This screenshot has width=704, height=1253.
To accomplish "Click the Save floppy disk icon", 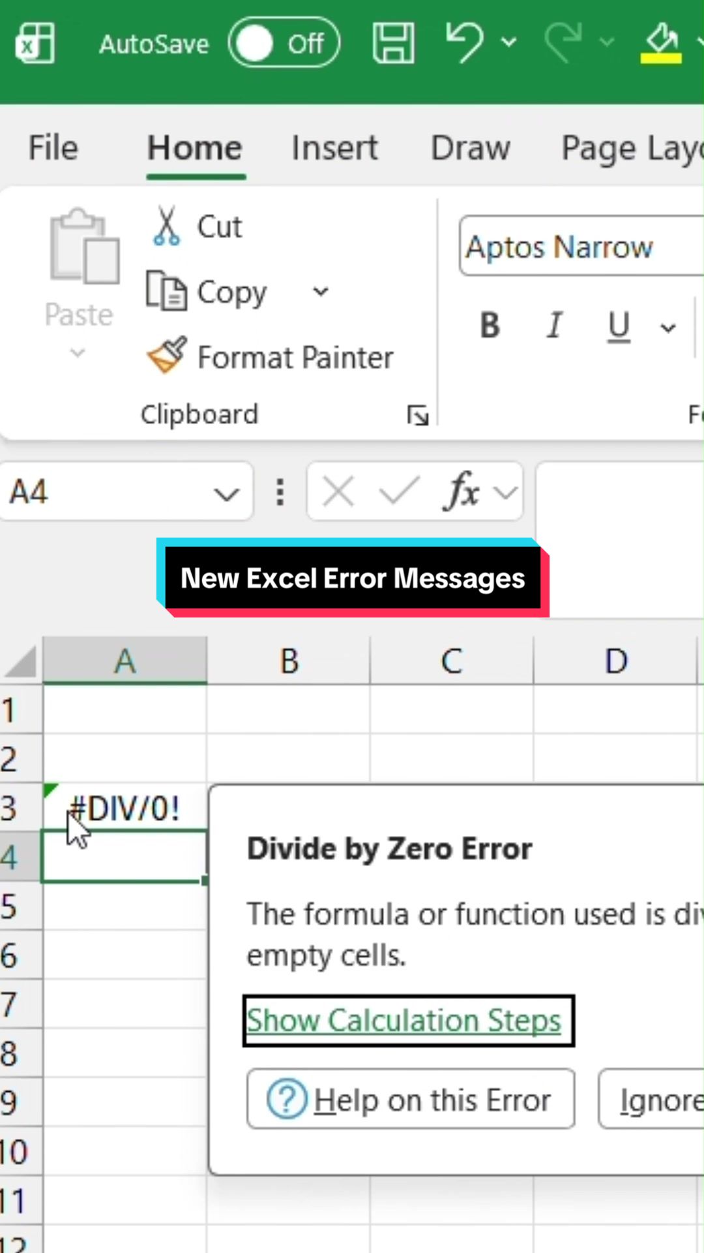I will pos(393,43).
